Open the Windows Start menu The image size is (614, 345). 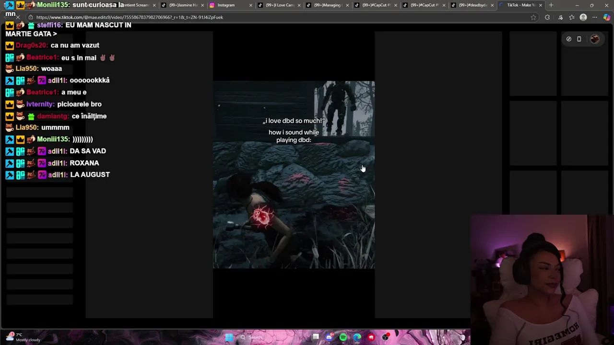pyautogui.click(x=229, y=337)
